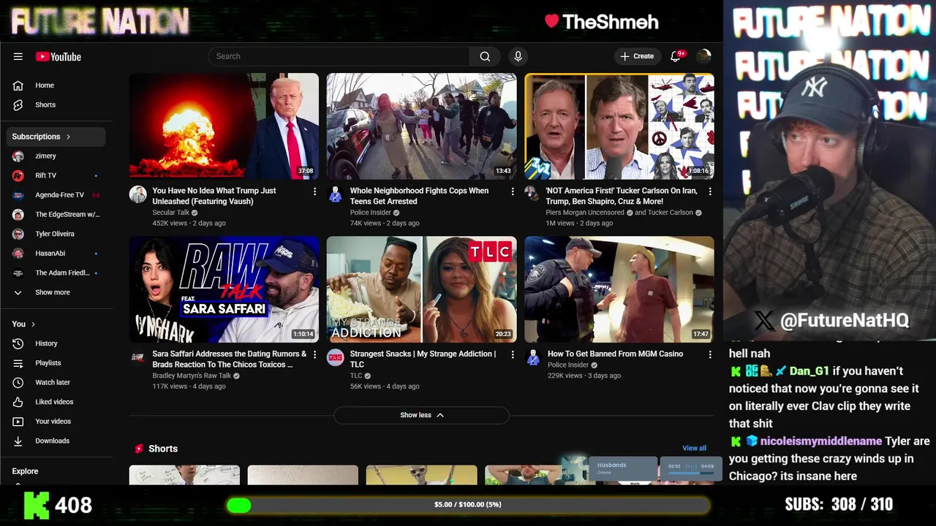This screenshot has width=936, height=526.
Task: Click the donation goal progress bar
Action: point(468,505)
